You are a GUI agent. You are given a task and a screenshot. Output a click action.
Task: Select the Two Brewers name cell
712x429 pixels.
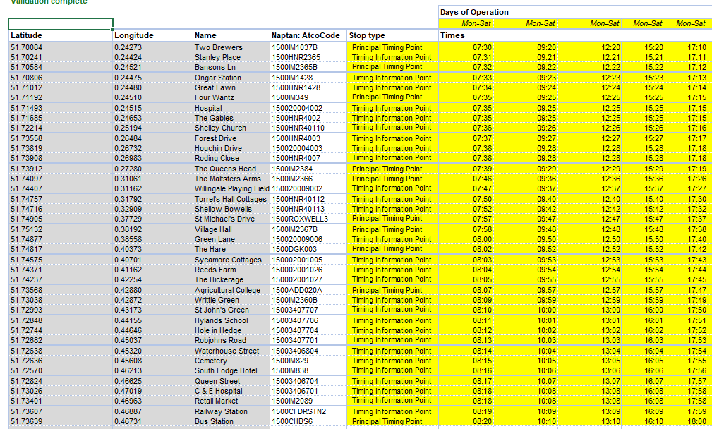pos(230,47)
